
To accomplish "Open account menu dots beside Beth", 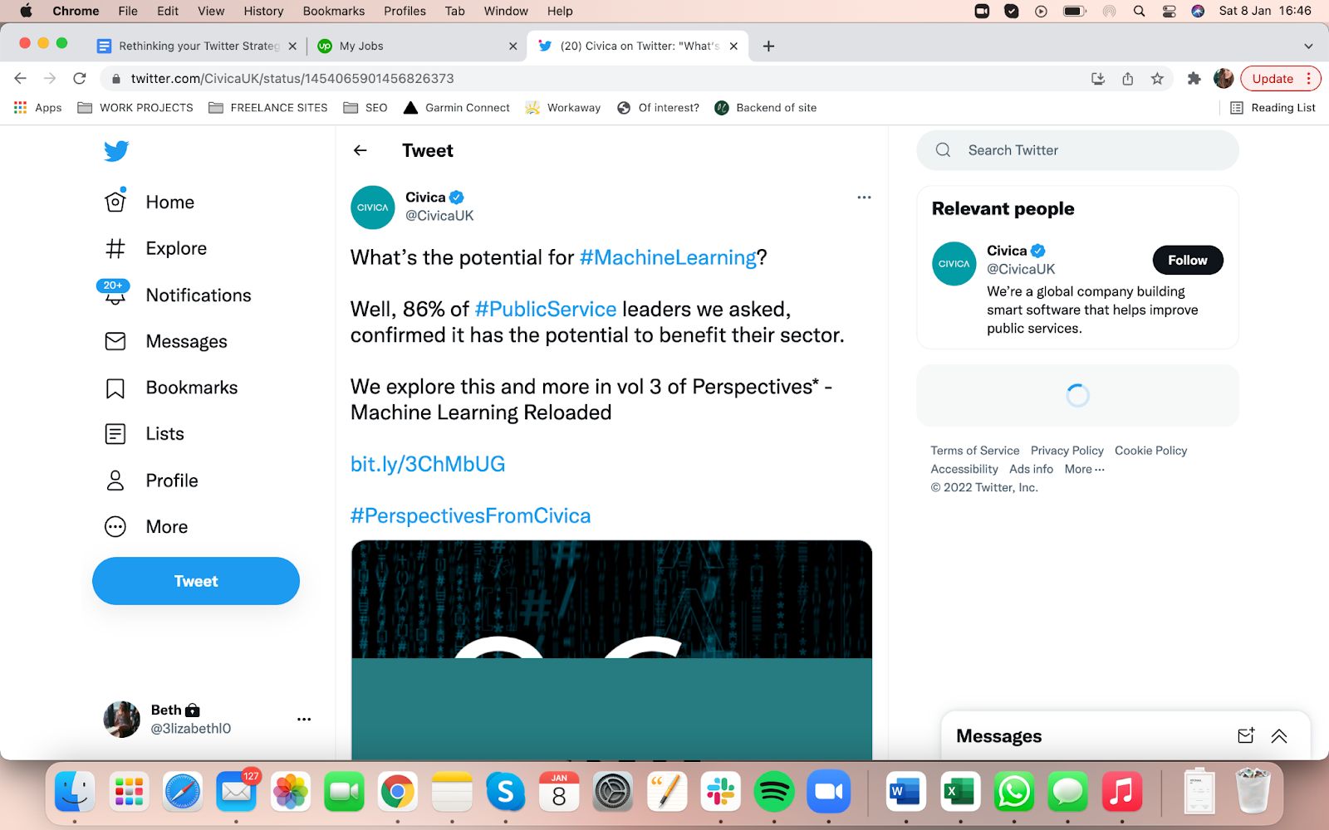I will pyautogui.click(x=304, y=720).
